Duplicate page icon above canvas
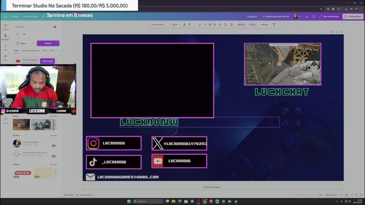The image size is (365, 205). [x=336, y=32]
